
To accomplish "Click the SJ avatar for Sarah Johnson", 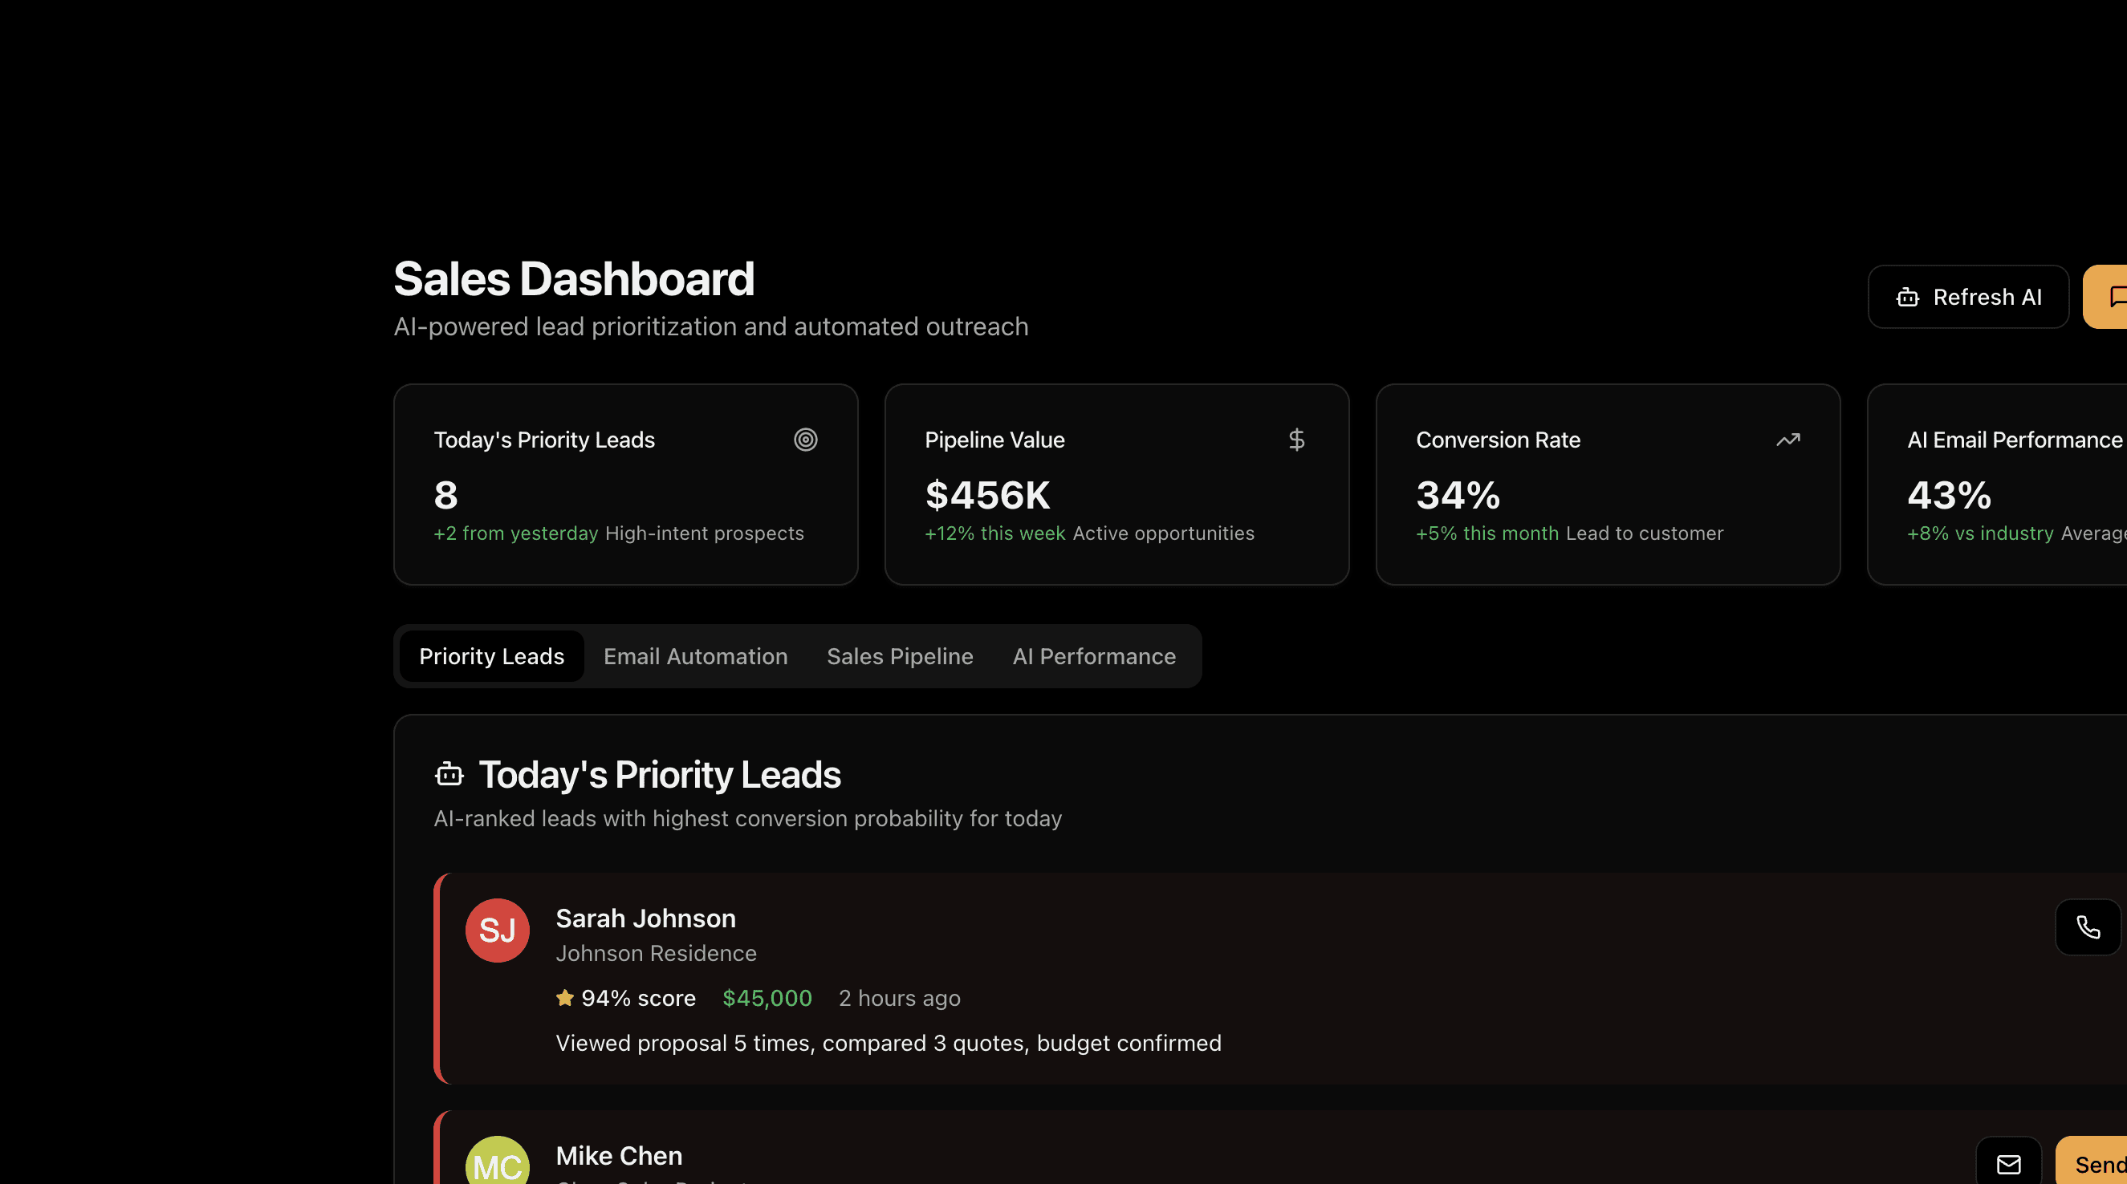I will [497, 931].
